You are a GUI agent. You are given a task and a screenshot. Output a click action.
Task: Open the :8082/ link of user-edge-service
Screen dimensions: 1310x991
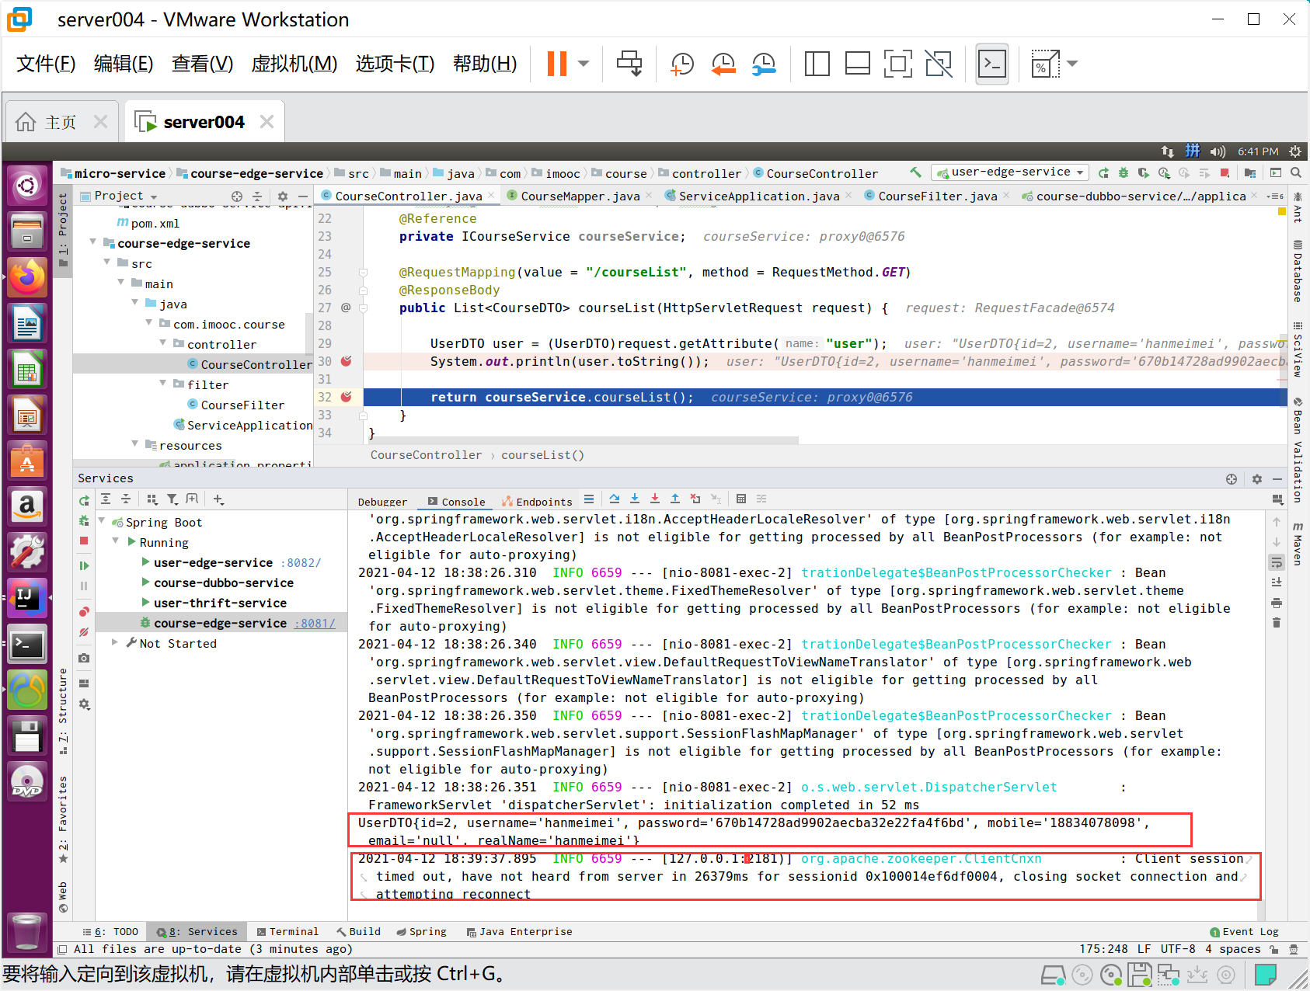click(301, 562)
